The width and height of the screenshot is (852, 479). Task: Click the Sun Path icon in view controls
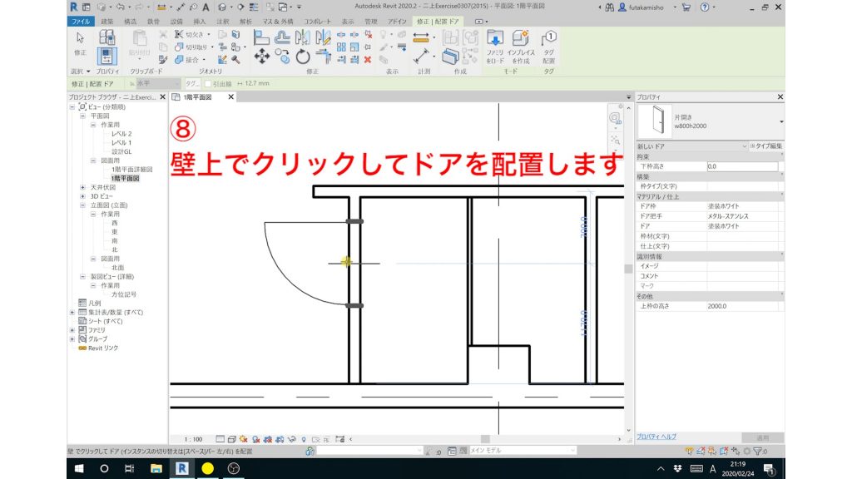click(x=243, y=438)
